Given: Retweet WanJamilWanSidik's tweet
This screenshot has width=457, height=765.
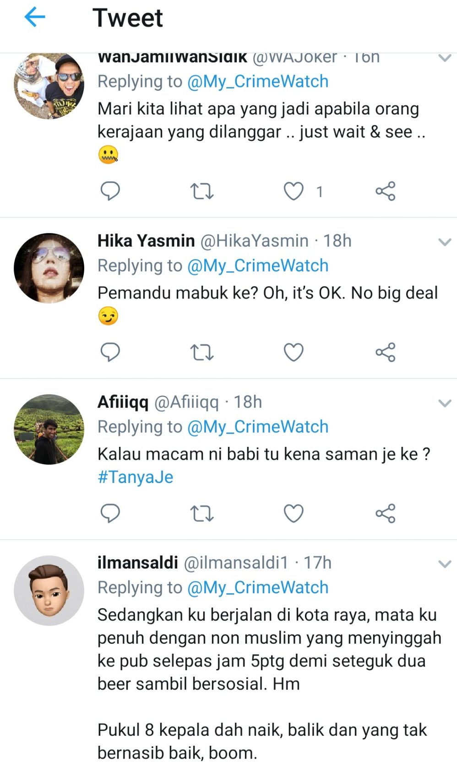Looking at the screenshot, I should (x=201, y=191).
